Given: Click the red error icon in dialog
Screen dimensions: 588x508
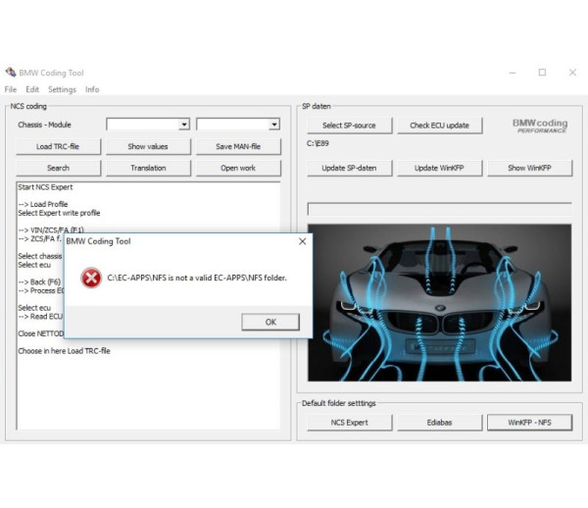Looking at the screenshot, I should (x=90, y=279).
